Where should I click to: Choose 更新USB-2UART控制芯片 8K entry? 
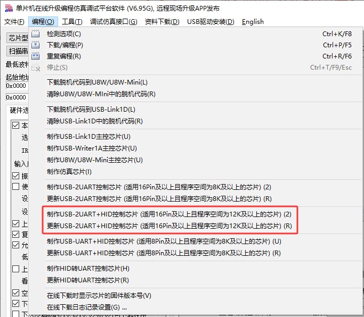tap(196, 199)
